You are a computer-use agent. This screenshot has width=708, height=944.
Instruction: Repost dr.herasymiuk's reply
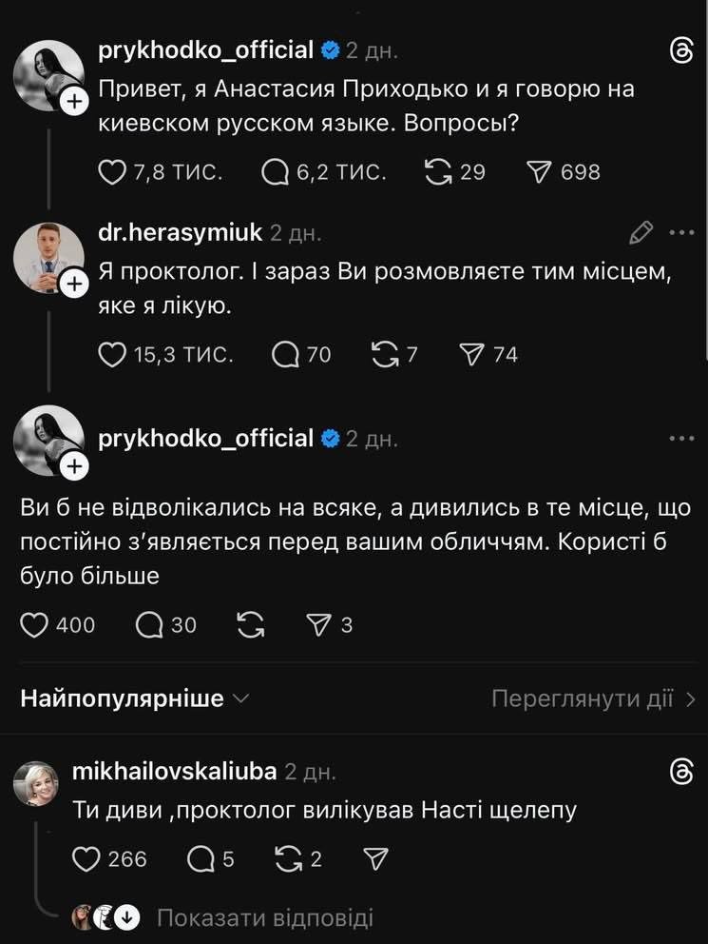tap(385, 355)
